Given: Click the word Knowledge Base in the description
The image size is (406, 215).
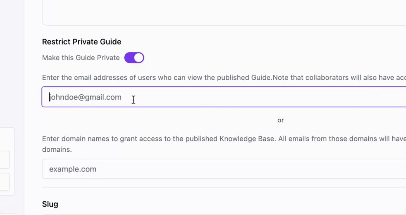Looking at the screenshot, I should (x=247, y=139).
